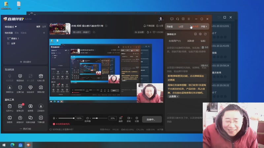This screenshot has height=148, width=264.
Task: Expand the speaker device arrow
Action: pyautogui.click(x=90, y=118)
